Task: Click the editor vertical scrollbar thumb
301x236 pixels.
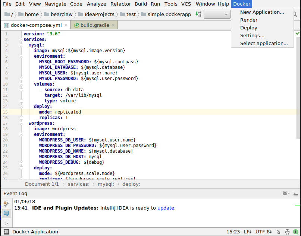Action: (298, 88)
